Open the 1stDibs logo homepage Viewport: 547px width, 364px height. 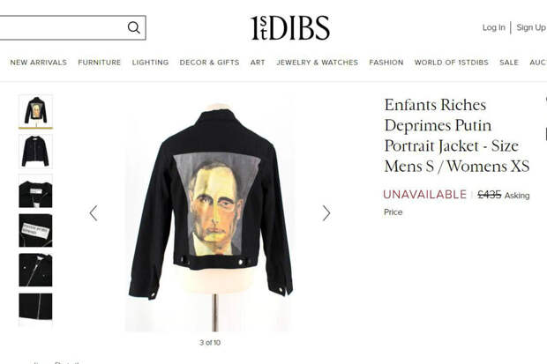point(290,27)
